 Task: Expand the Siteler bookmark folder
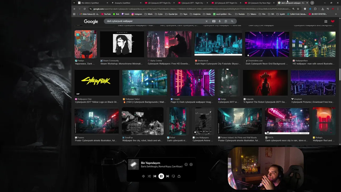coord(207,14)
